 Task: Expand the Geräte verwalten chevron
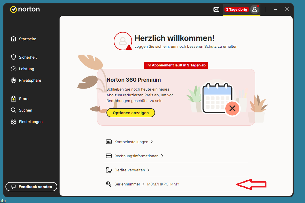148,170
